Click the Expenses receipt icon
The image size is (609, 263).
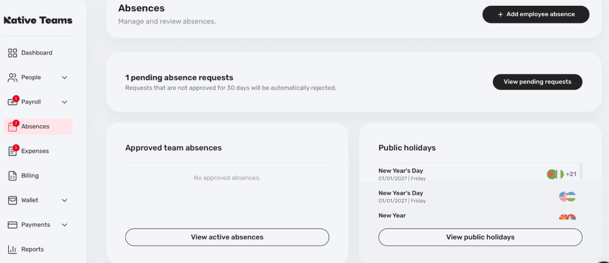pos(13,151)
